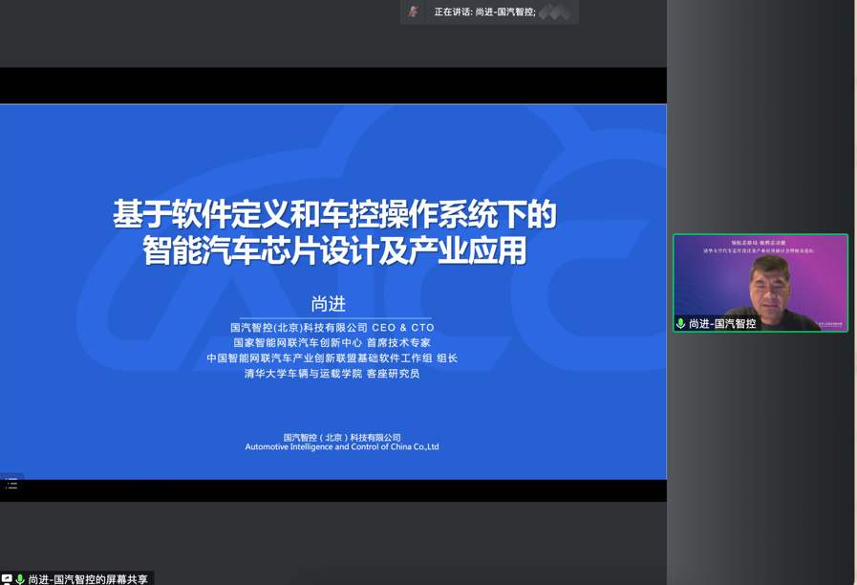Screen dimensions: 857x585
Task: Click 'Automotive Intelligence and Control of China Co.,Ltd'
Action: [342, 446]
